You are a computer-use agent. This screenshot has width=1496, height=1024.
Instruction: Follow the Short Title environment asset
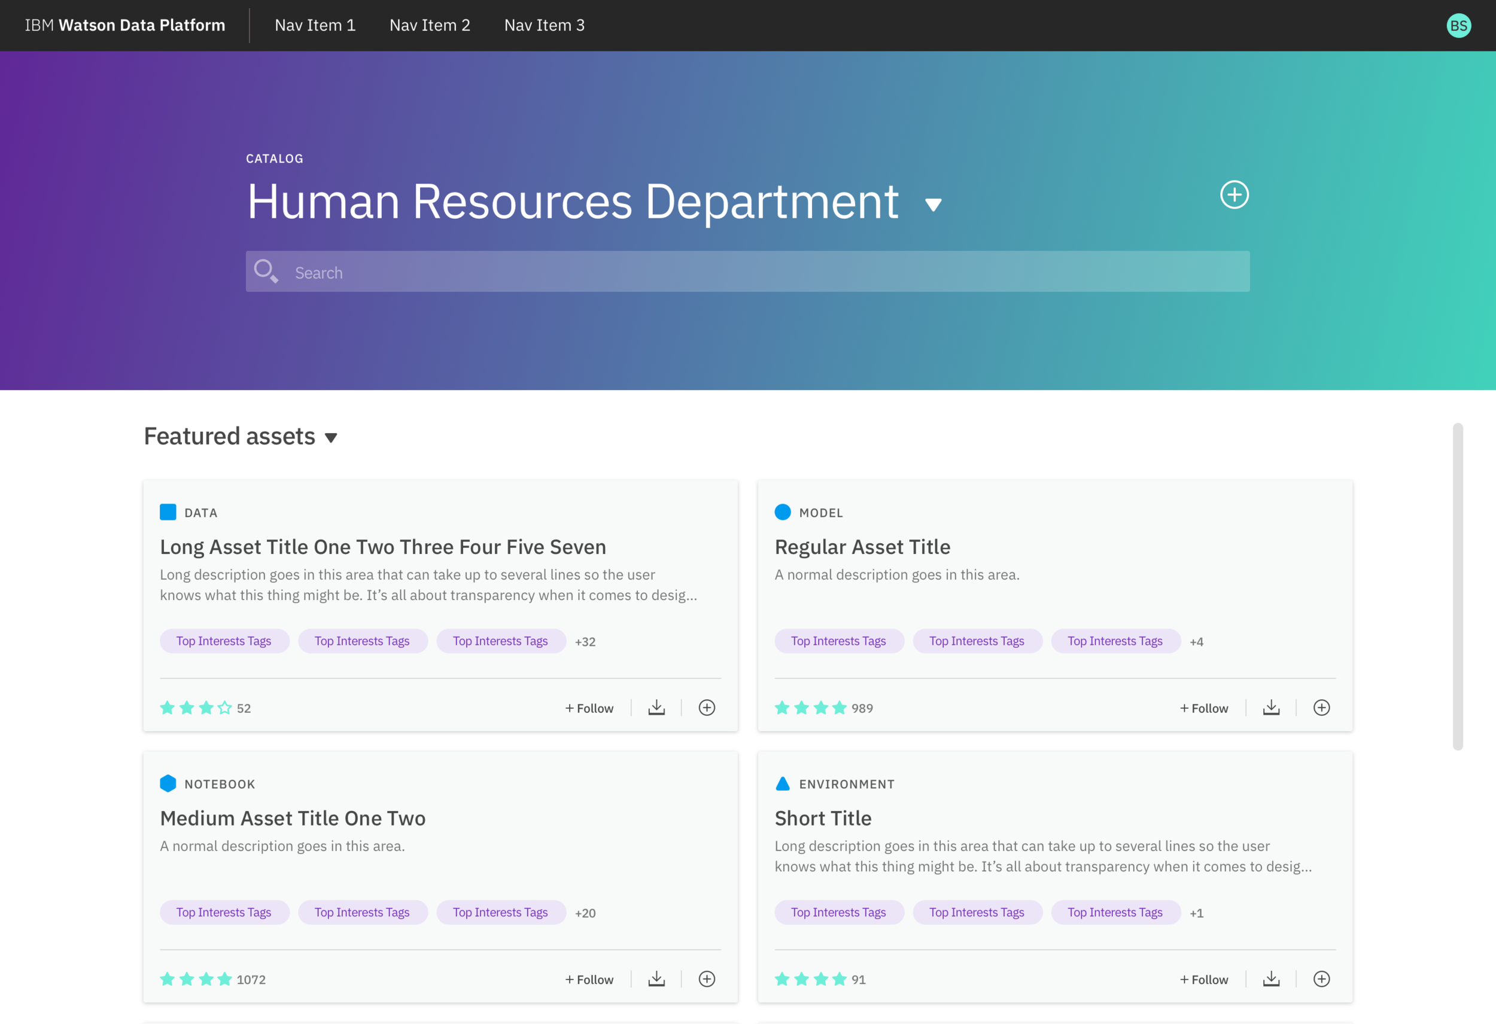[x=1203, y=980]
